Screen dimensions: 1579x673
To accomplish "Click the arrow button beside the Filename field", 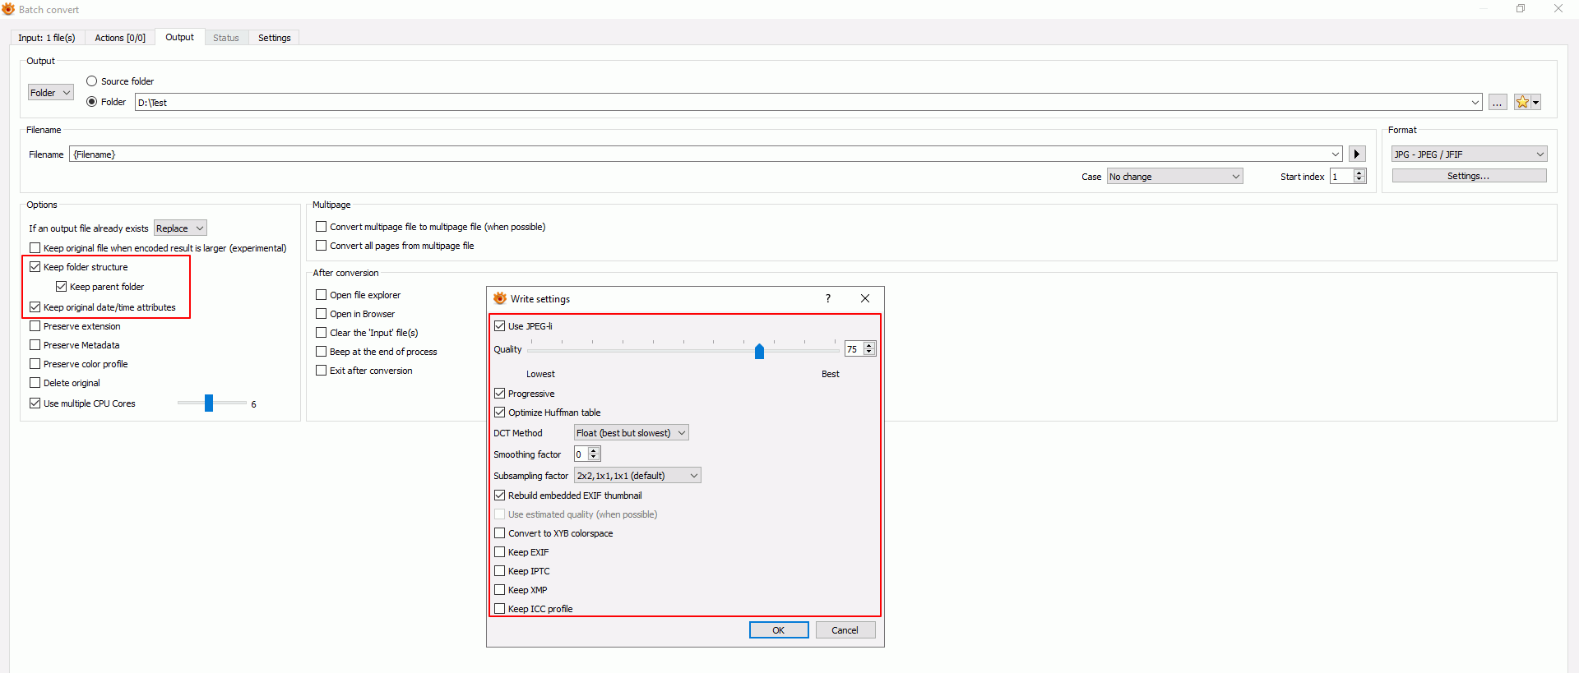I will [1357, 154].
